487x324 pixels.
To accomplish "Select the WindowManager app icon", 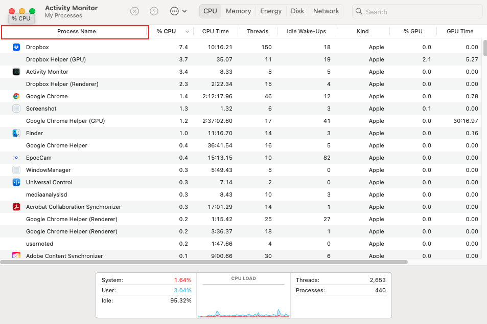I will [16, 169].
